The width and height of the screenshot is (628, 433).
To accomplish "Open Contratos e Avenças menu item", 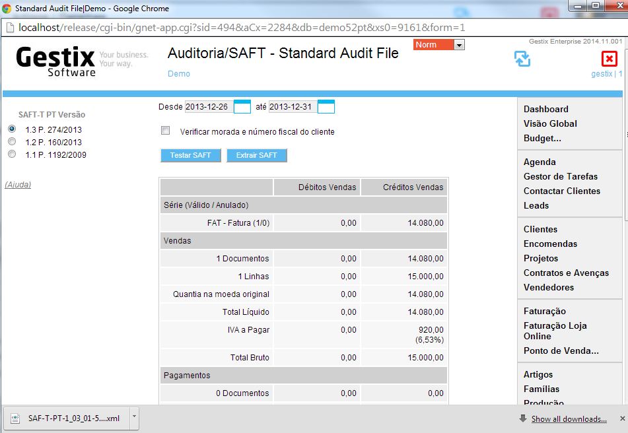I will point(566,273).
